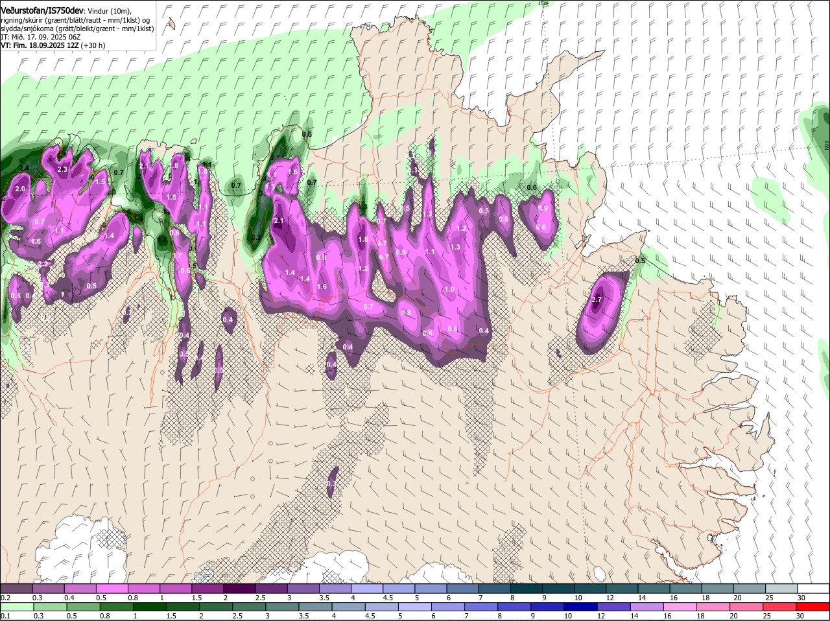Image resolution: width=830 pixels, height=621 pixels.
Task: Click the rain legend swatch labeled 5
Action: point(415,607)
